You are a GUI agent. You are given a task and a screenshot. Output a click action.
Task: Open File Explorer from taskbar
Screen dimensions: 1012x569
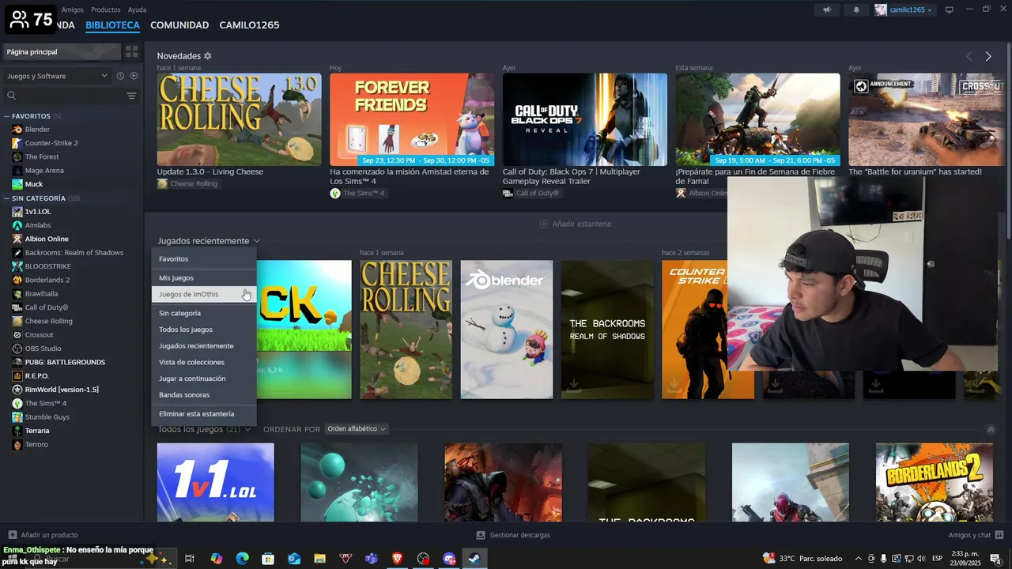pos(319,559)
